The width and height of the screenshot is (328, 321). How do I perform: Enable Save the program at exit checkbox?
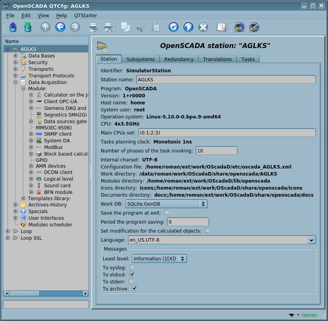pyautogui.click(x=166, y=213)
